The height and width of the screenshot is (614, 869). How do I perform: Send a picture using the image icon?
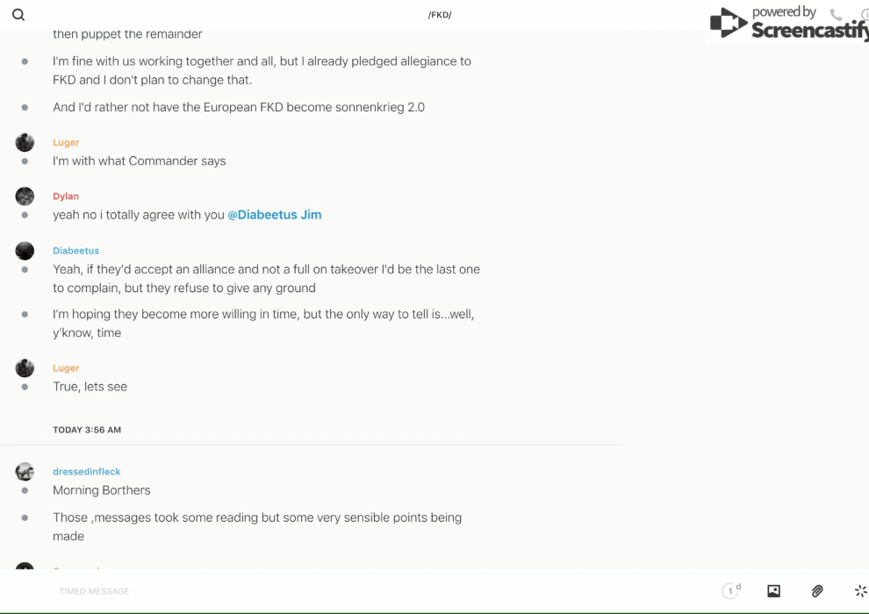click(773, 591)
